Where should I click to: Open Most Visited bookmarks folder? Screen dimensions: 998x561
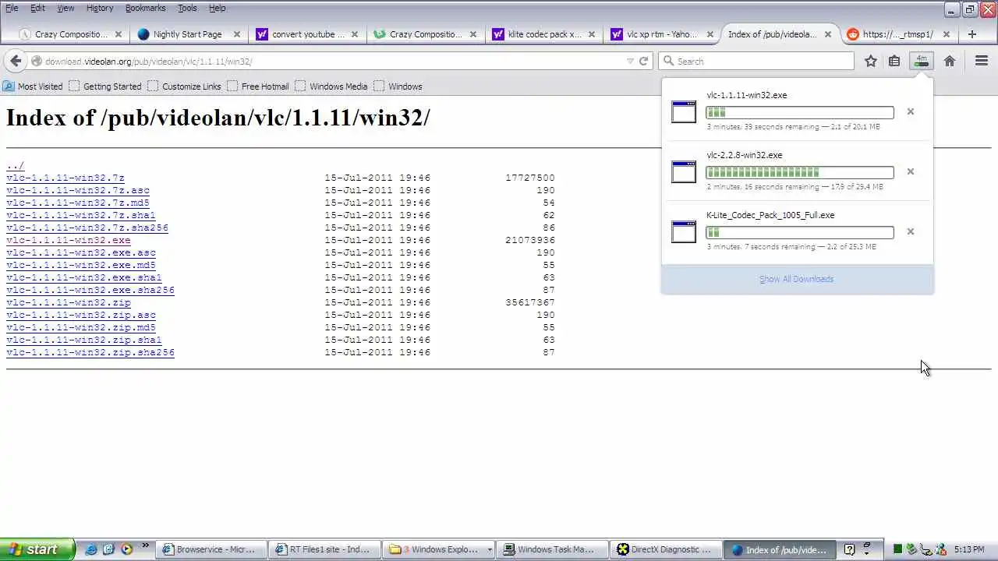pyautogui.click(x=33, y=86)
